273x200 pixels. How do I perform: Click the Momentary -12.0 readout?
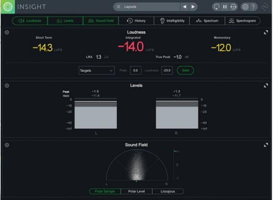coord(221,48)
